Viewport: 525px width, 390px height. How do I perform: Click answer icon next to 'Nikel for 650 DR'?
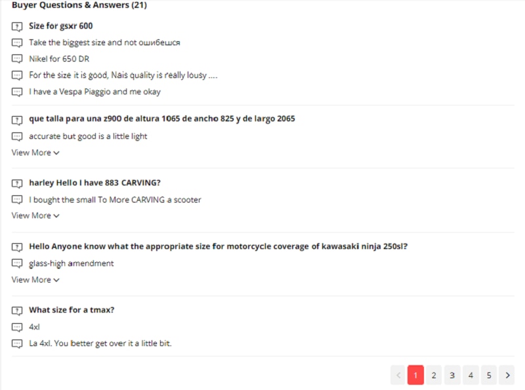pyautogui.click(x=17, y=59)
